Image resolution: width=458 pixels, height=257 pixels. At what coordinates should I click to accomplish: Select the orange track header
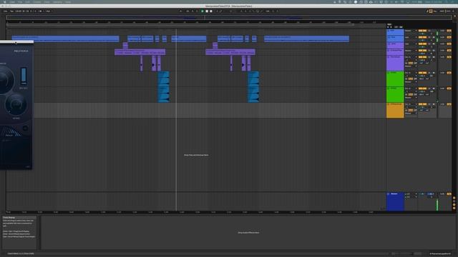point(395,110)
